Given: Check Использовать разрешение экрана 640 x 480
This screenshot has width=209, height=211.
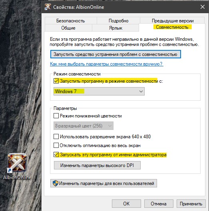Looking at the screenshot, I should click(56, 136).
